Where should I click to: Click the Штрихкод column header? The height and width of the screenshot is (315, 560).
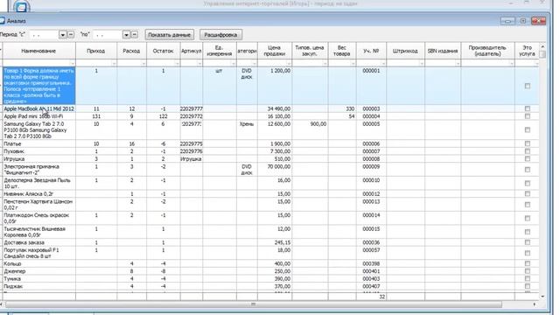click(405, 51)
